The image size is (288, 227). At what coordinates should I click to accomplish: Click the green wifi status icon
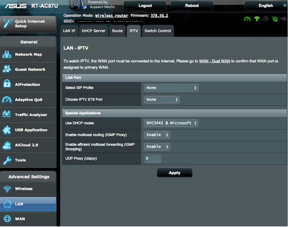(x=257, y=19)
